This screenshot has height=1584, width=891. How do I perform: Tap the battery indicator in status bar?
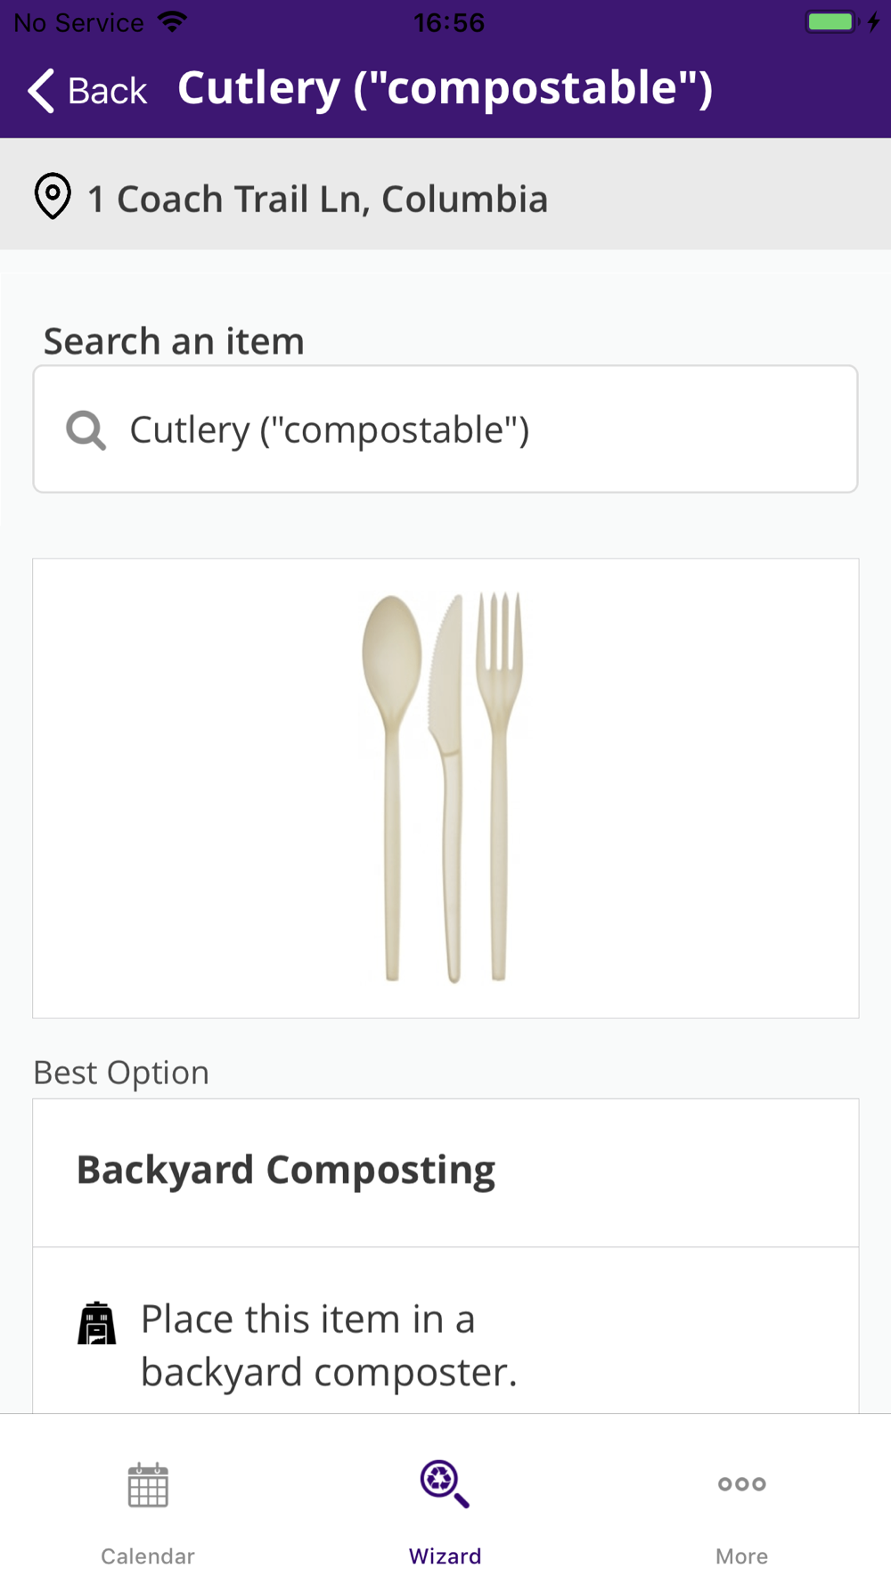click(831, 21)
